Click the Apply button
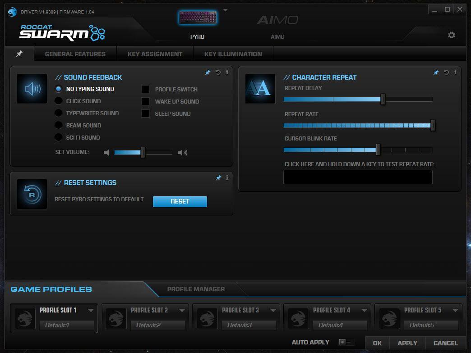 pyautogui.click(x=407, y=343)
